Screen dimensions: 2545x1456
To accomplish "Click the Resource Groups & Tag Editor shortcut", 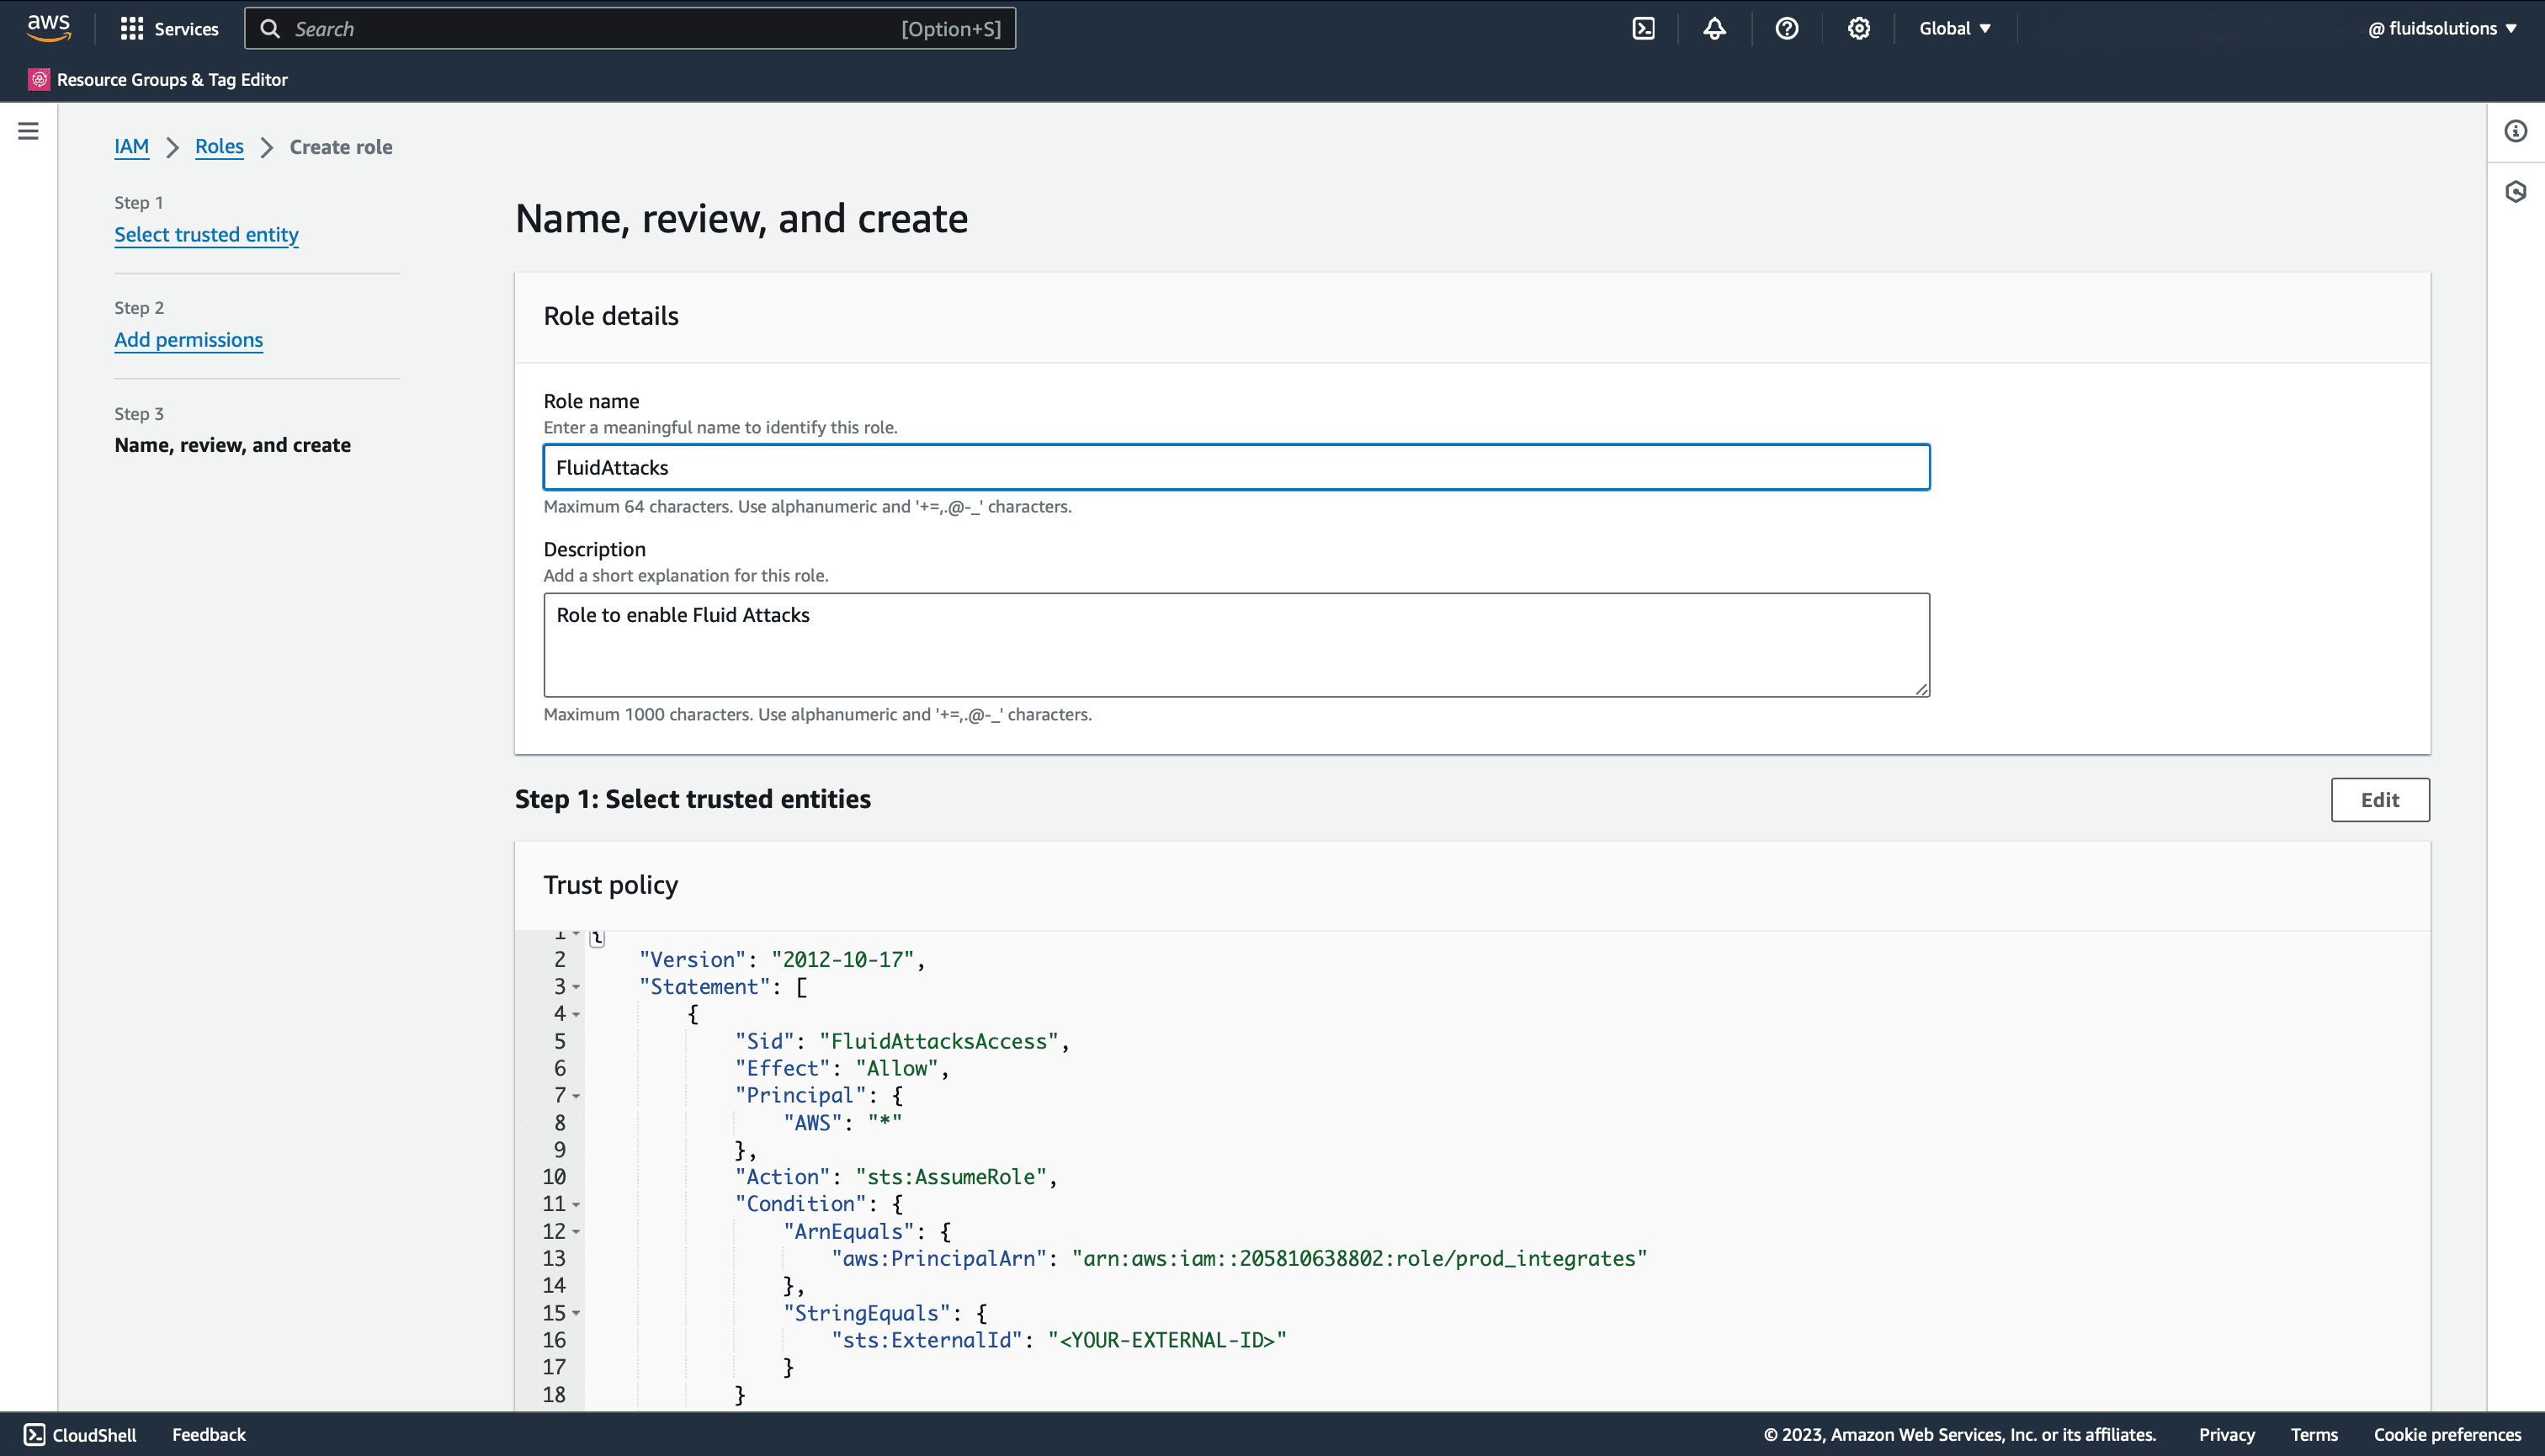I will click(x=159, y=80).
